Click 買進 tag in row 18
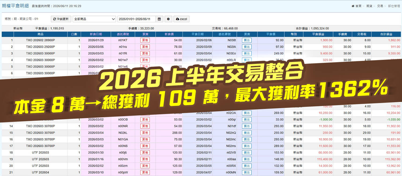 tap(145, 153)
